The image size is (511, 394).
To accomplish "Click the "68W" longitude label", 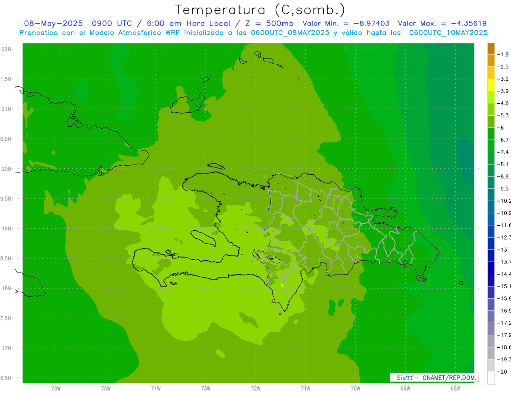I will (x=455, y=388).
